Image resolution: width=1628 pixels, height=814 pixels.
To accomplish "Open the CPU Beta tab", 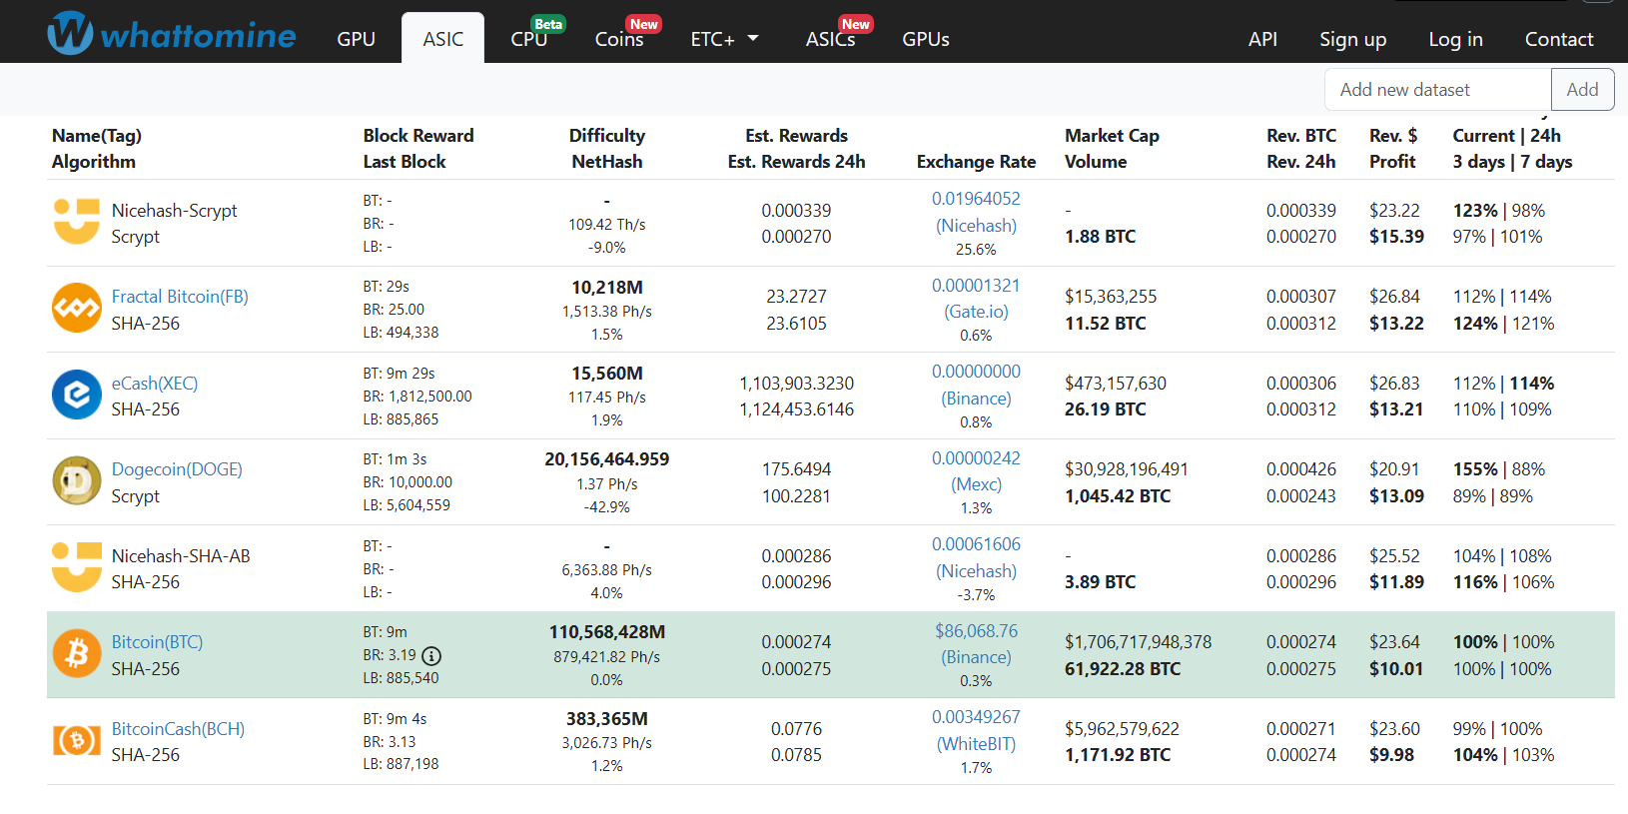I will 529,39.
